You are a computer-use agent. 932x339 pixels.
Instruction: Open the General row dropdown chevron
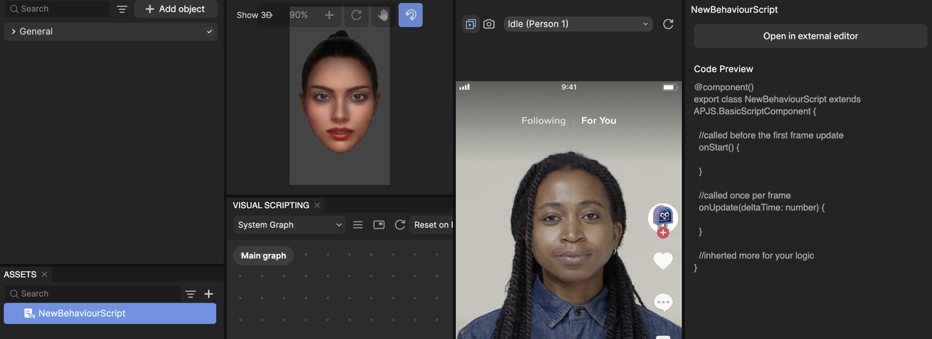click(210, 32)
